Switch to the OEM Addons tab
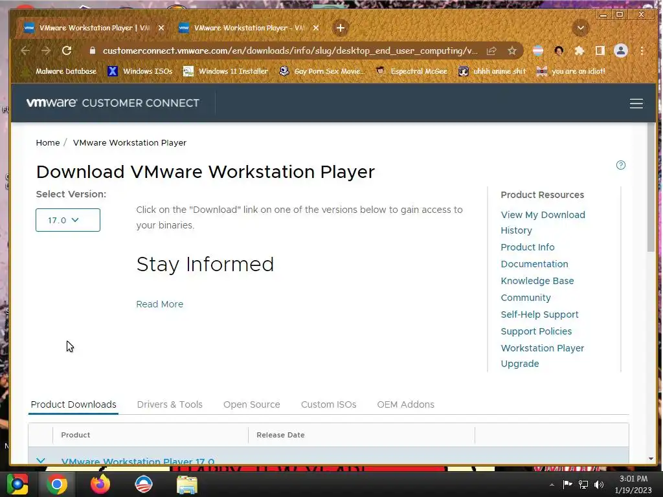Screen dimensions: 663x497 (405, 404)
